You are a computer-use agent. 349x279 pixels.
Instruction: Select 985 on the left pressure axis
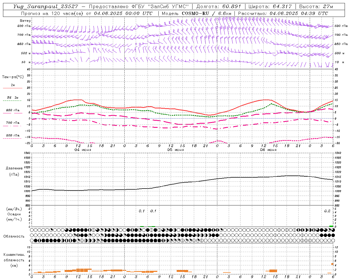(27, 205)
